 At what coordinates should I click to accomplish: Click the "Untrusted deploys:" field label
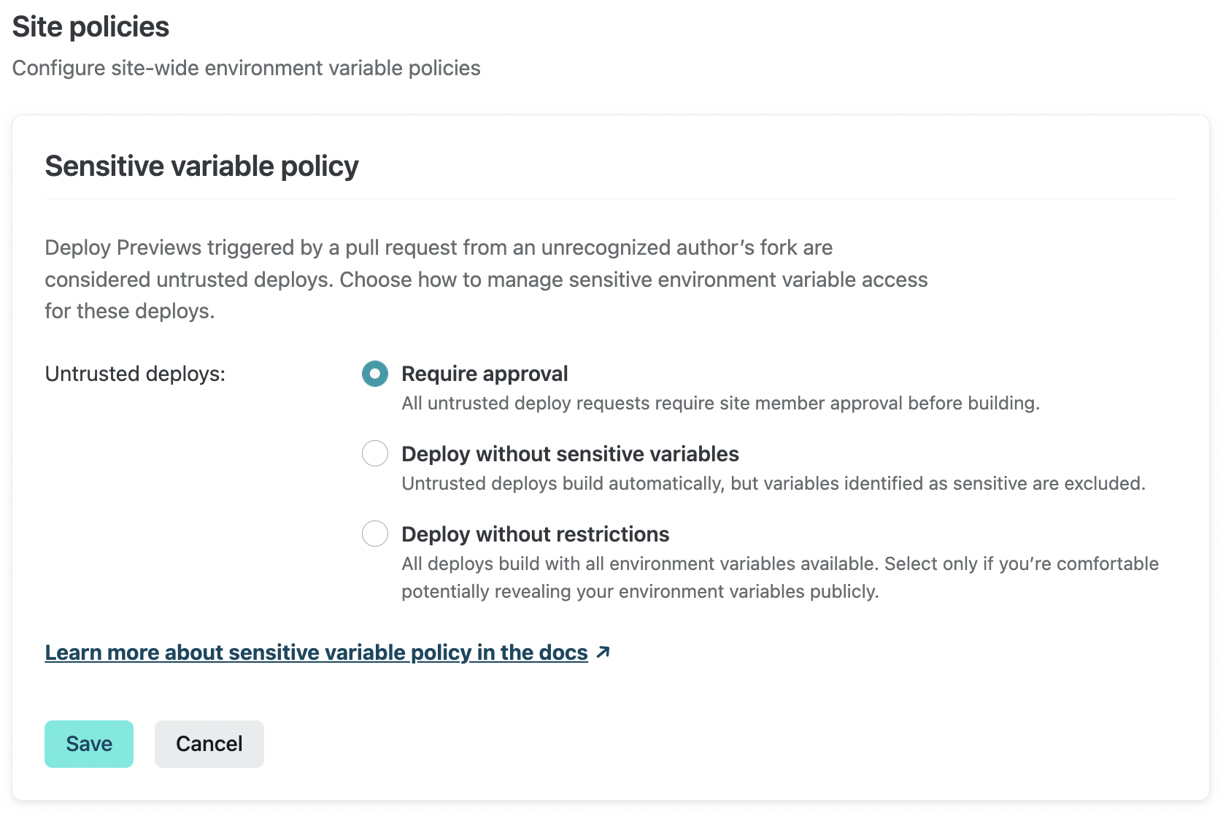(x=135, y=374)
